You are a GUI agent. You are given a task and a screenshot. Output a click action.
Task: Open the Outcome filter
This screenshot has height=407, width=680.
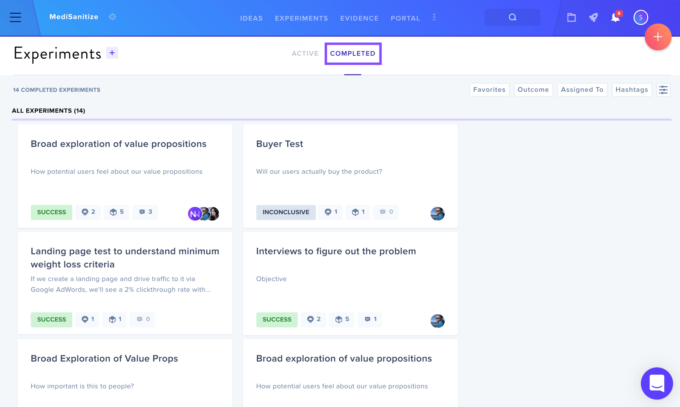(533, 90)
